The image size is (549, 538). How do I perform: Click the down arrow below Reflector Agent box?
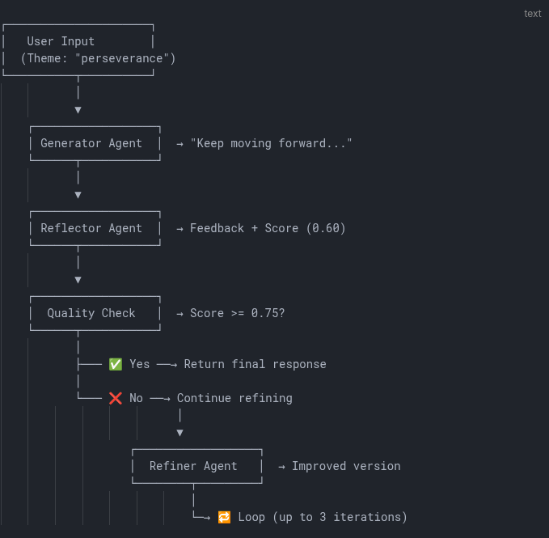click(x=78, y=279)
